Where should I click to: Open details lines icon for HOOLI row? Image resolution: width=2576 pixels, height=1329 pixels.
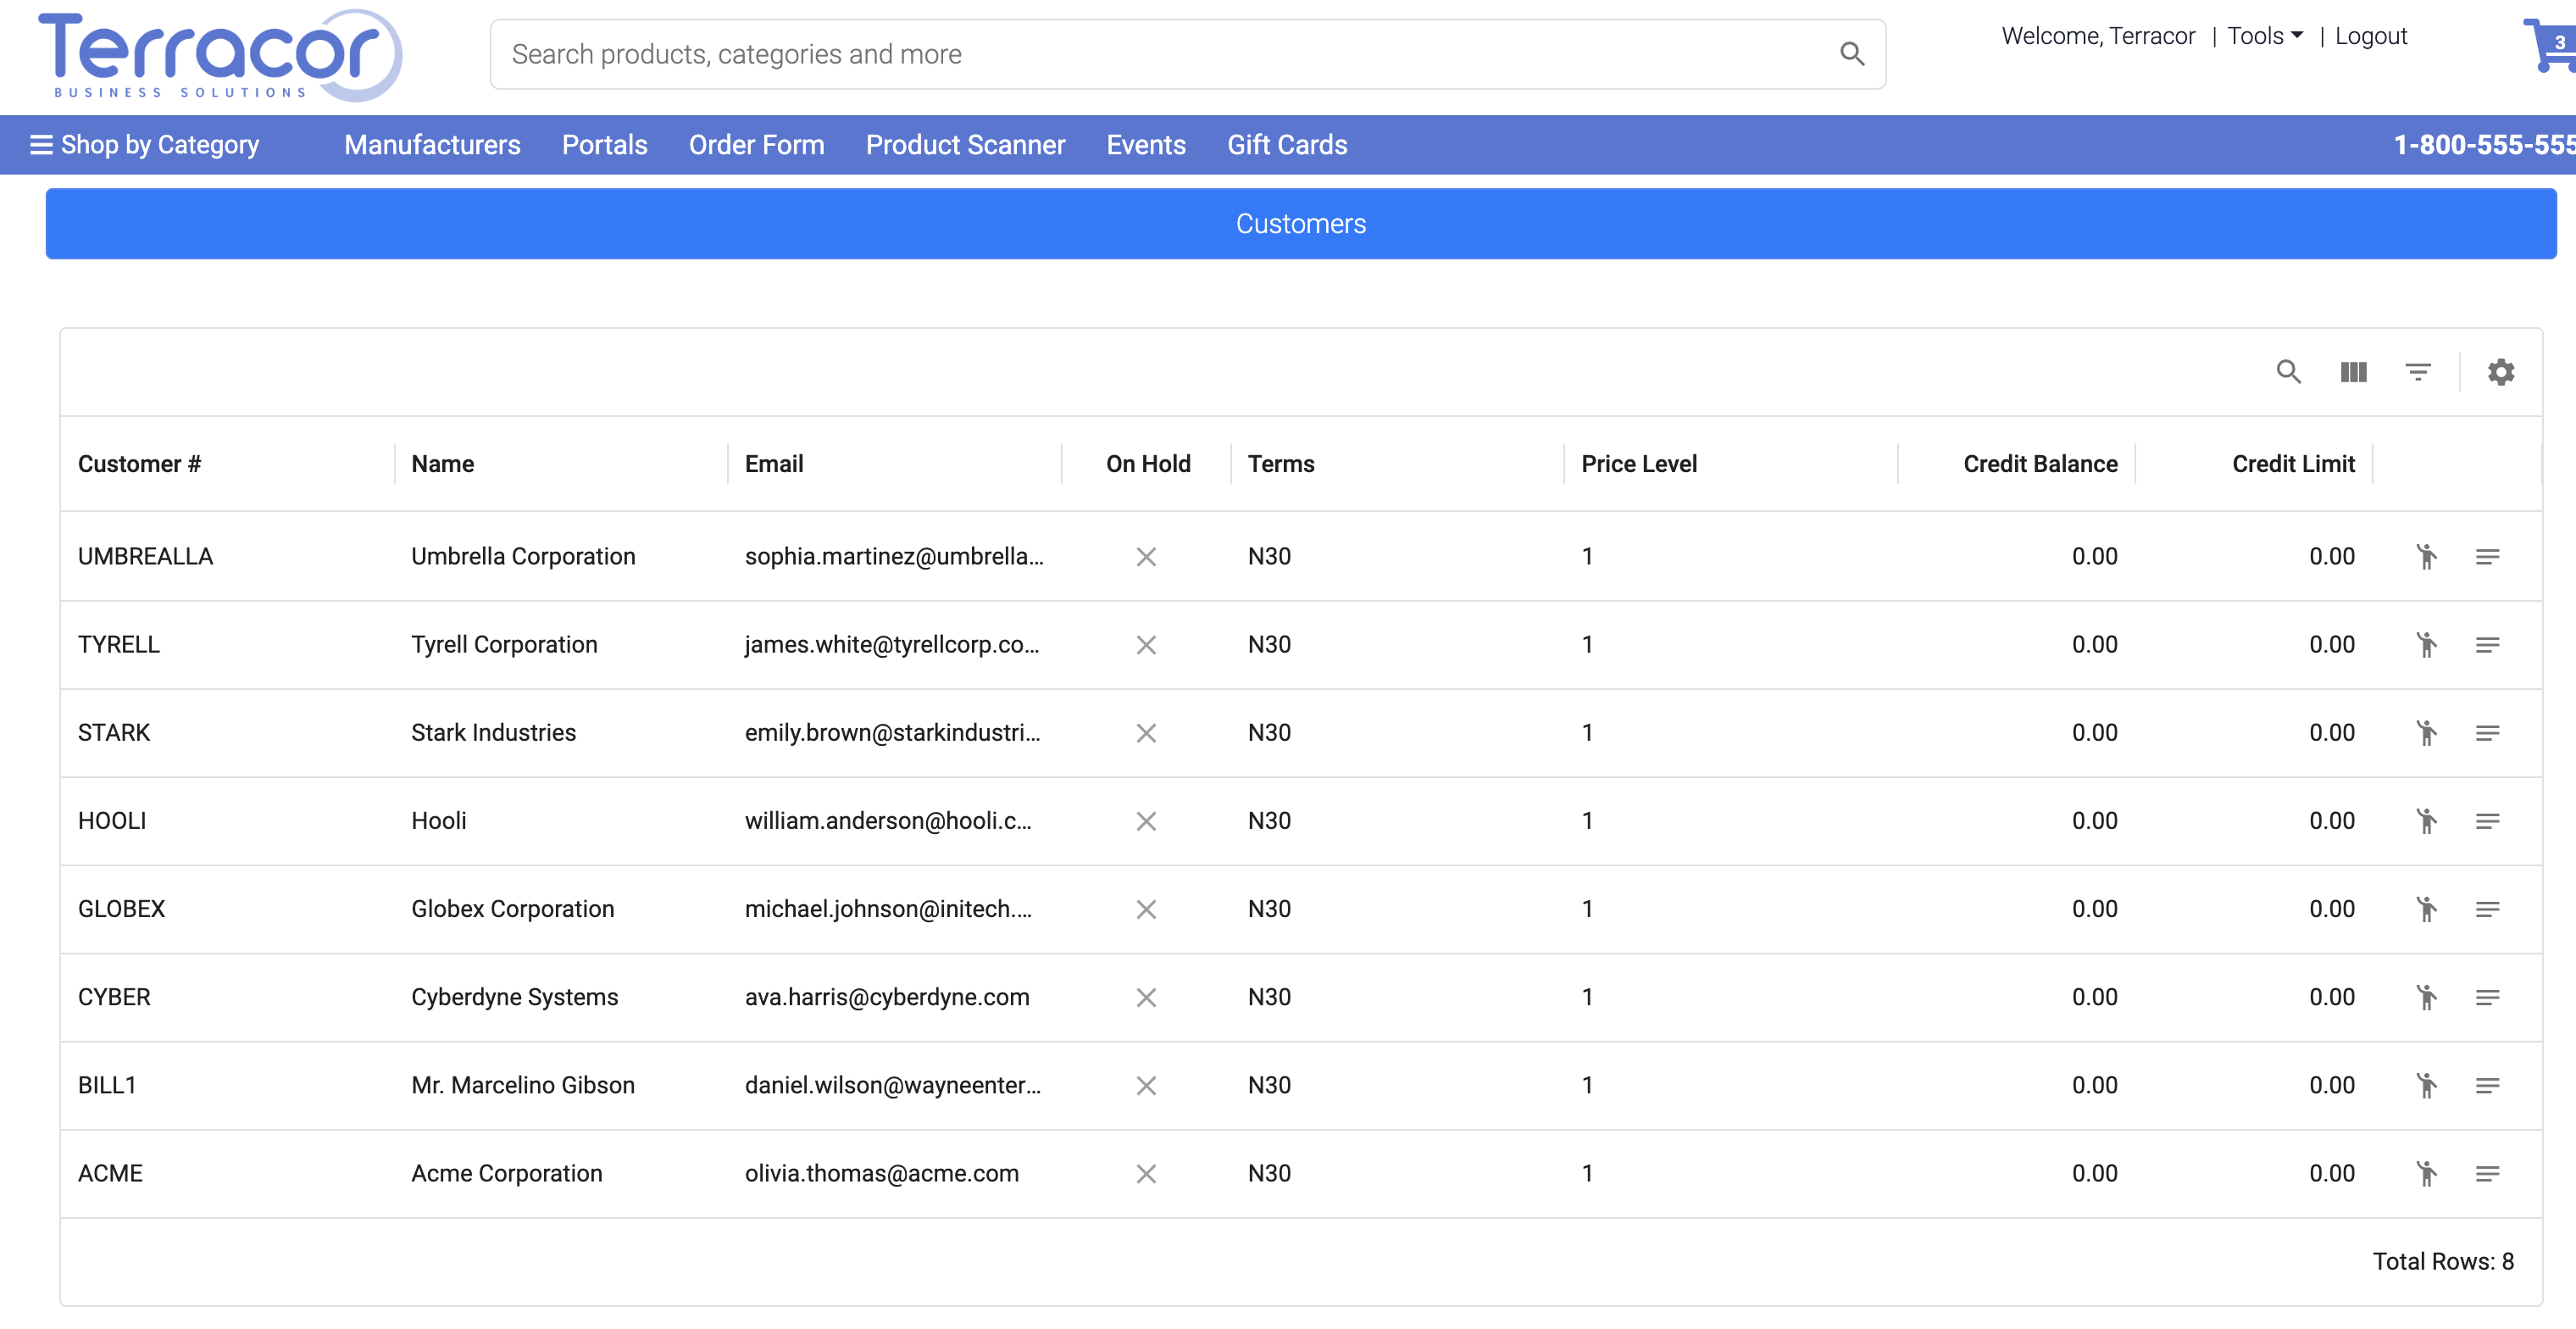2487,820
